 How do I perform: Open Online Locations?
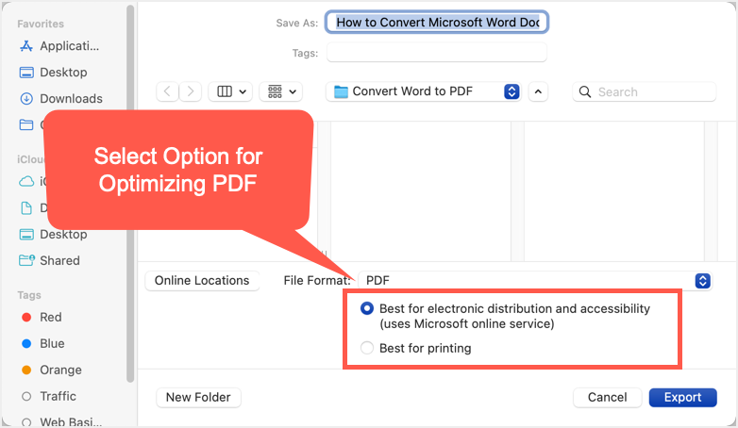coord(202,280)
